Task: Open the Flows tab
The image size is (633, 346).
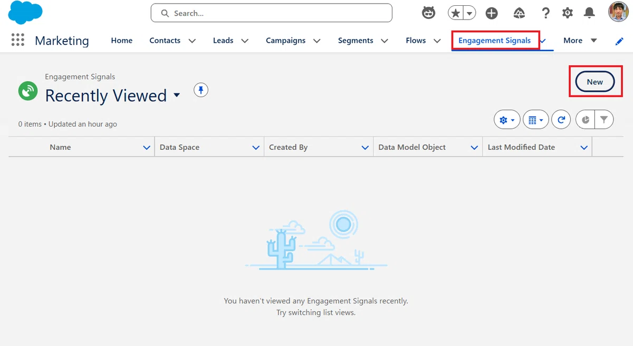Action: pos(416,41)
